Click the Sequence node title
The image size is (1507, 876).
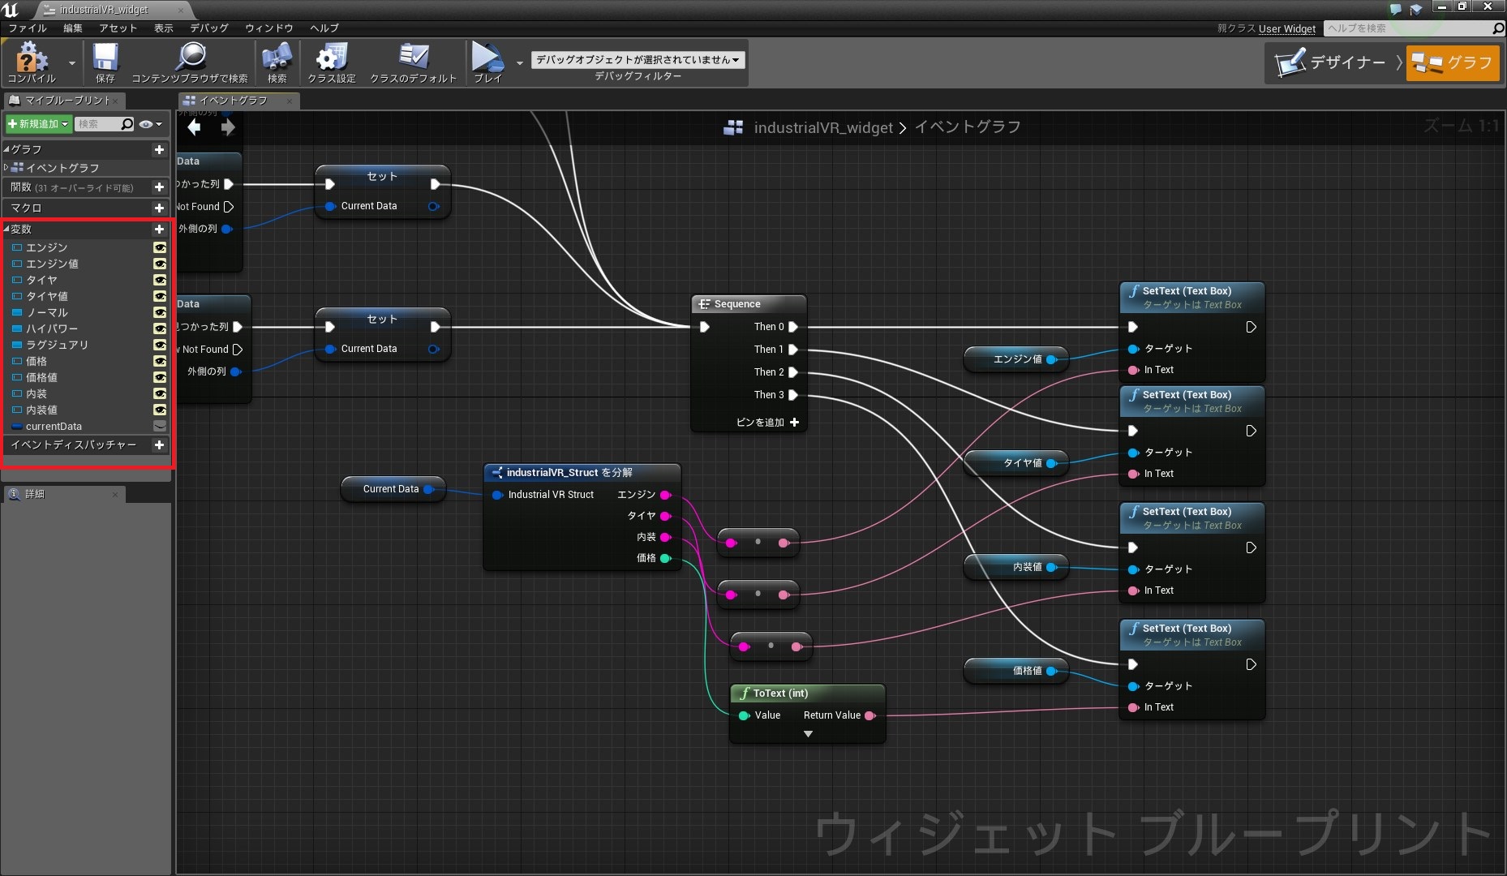pyautogui.click(x=737, y=304)
